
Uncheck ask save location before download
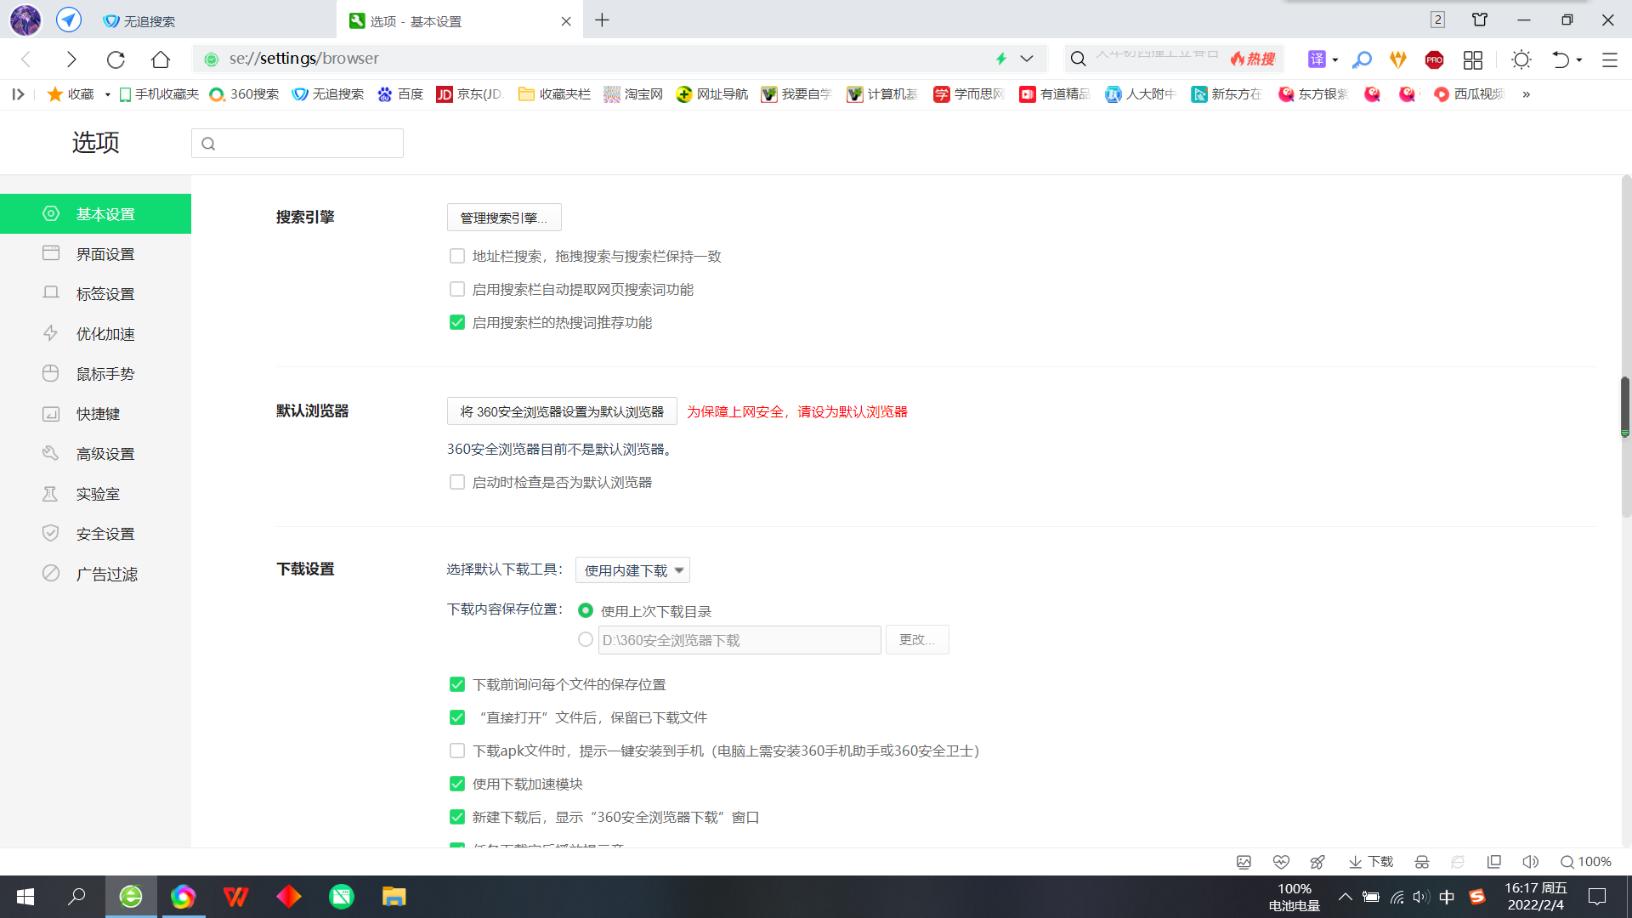tap(457, 684)
